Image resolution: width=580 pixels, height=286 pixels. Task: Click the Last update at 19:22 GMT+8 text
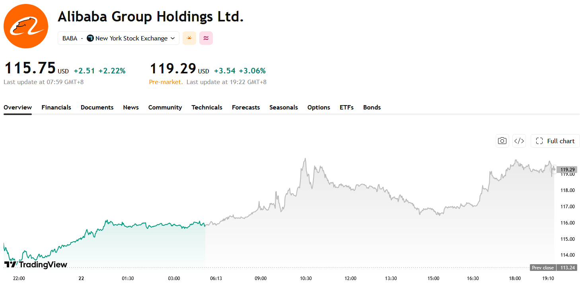226,82
